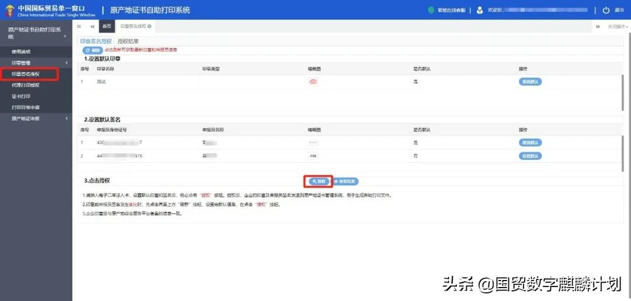631x301 pixels.
Task: Click the 申报员名称 column header
Action: (213, 130)
